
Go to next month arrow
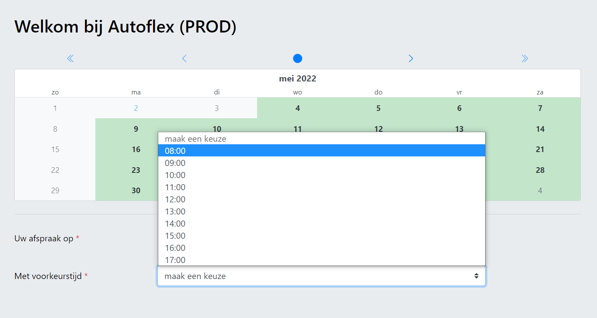411,58
